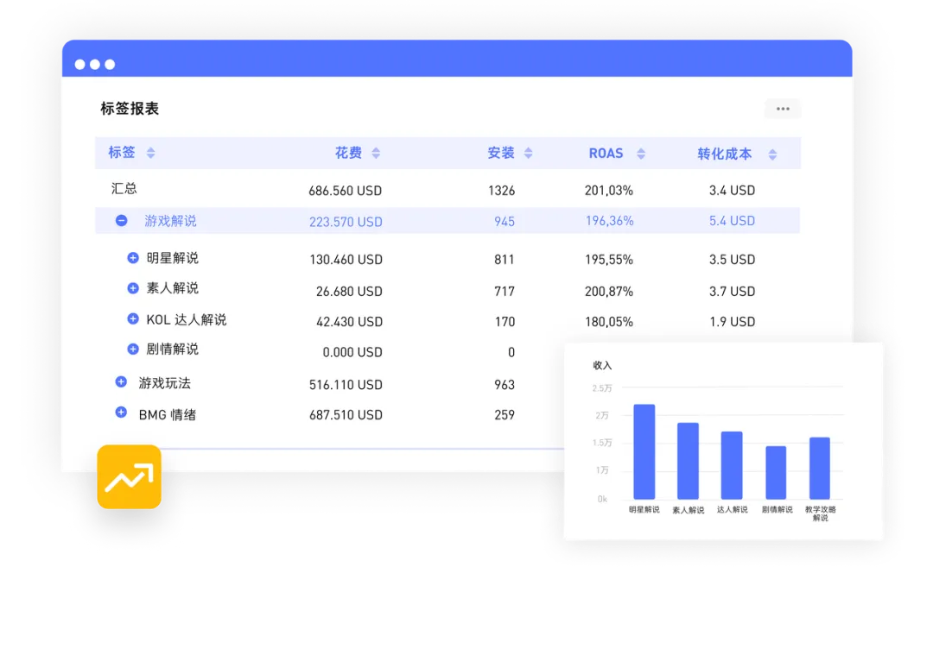Click the minus icon on the 游戏解说 row
The height and width of the screenshot is (655, 933).
pyautogui.click(x=120, y=221)
